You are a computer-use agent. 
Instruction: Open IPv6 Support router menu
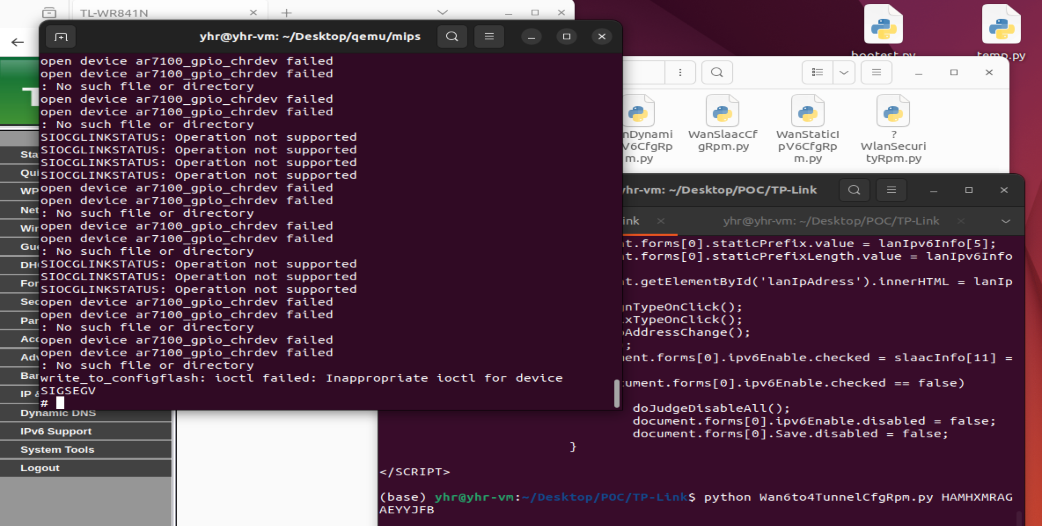[x=56, y=431]
